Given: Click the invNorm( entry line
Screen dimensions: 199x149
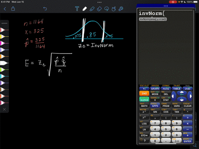Looking at the screenshot, I should 152,14.
